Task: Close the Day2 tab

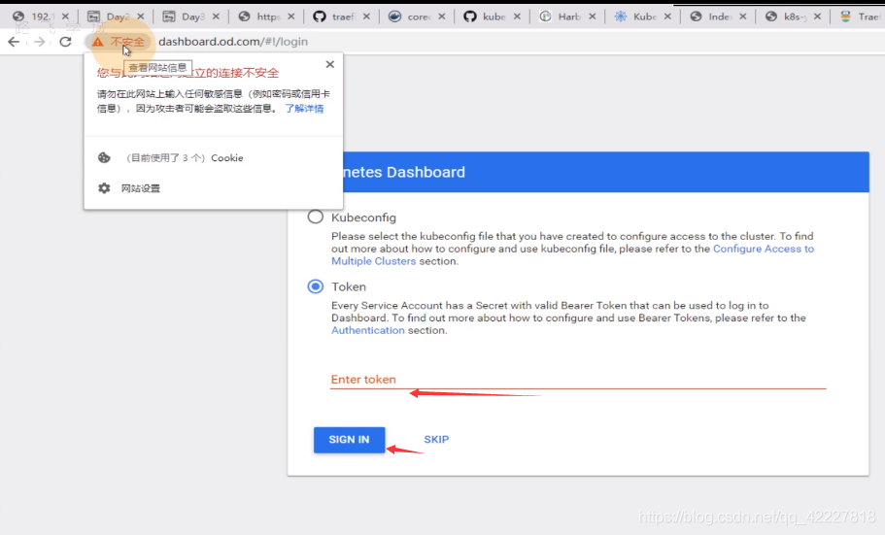Action: pos(141,17)
